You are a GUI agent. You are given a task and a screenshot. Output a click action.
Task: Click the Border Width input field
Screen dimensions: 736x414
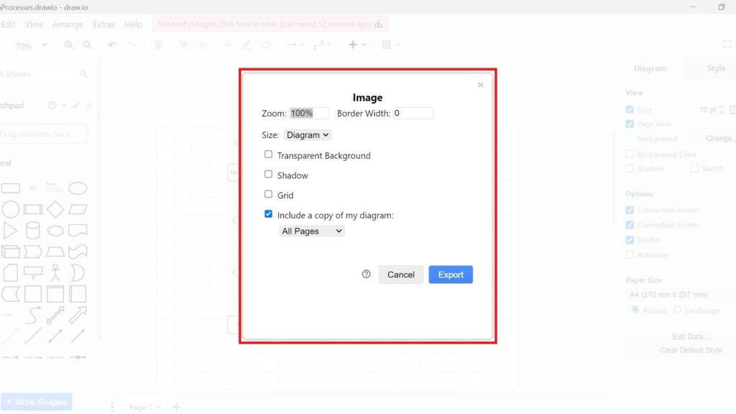coord(413,114)
